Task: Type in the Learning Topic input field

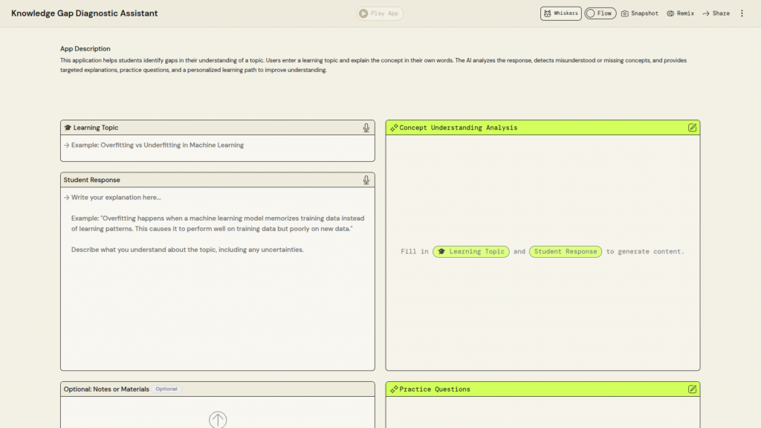Action: [217, 146]
